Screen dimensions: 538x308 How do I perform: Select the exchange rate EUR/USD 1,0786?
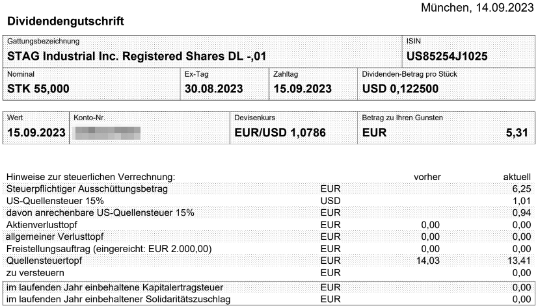click(280, 133)
